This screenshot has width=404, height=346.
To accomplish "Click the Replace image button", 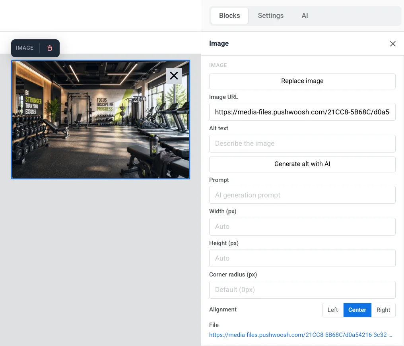I will pyautogui.click(x=302, y=81).
